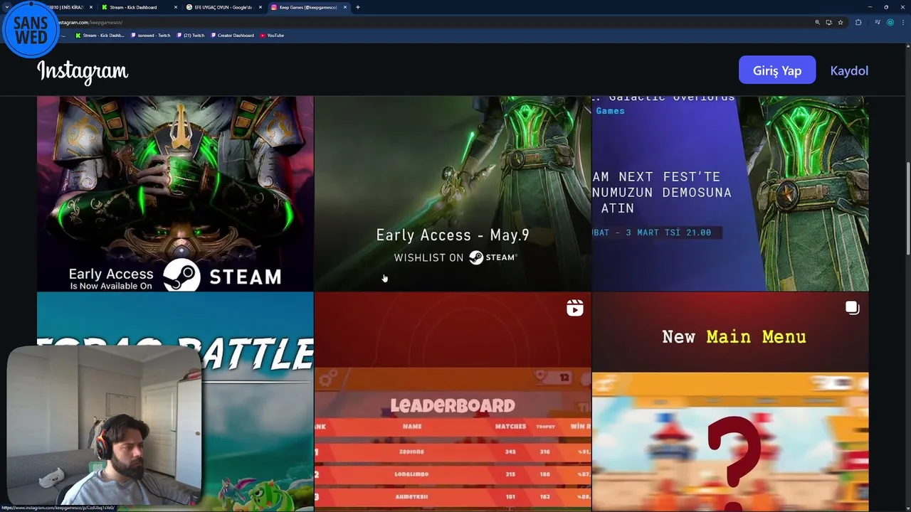Click the reel icon on Leaderboard post
The width and height of the screenshot is (911, 512).
[x=574, y=308]
